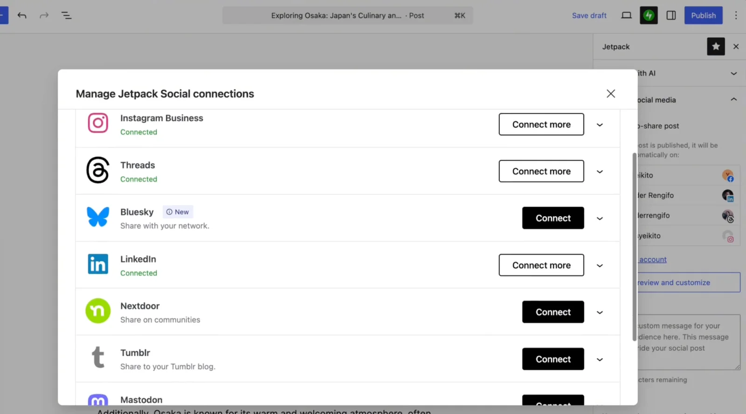Viewport: 746px width, 414px height.
Task: Click the New badge beside Bluesky
Action: pos(178,212)
